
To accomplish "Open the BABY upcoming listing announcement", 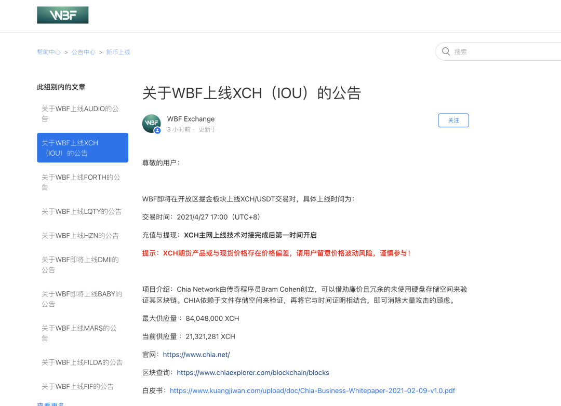I will pyautogui.click(x=82, y=299).
